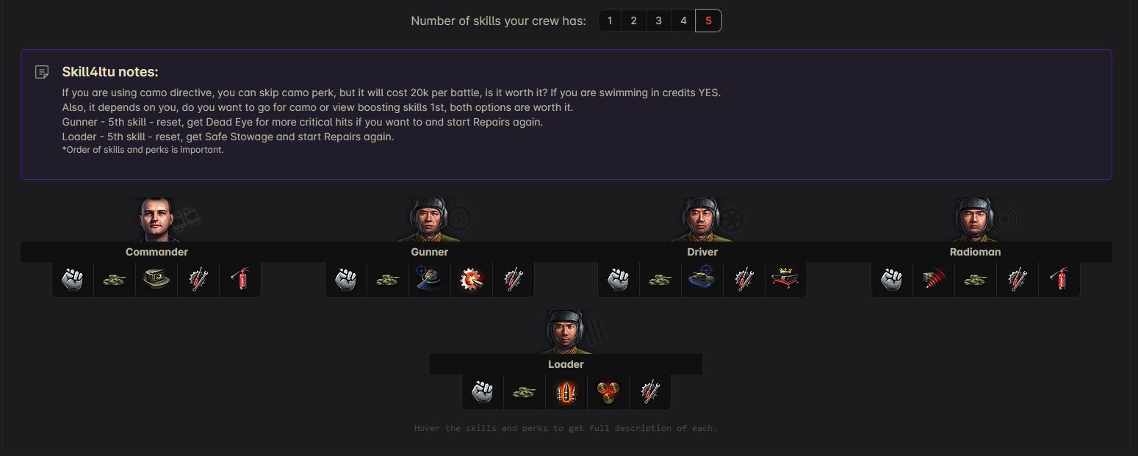Click the Commander portrait
The width and height of the screenshot is (1138, 456).
tap(157, 218)
